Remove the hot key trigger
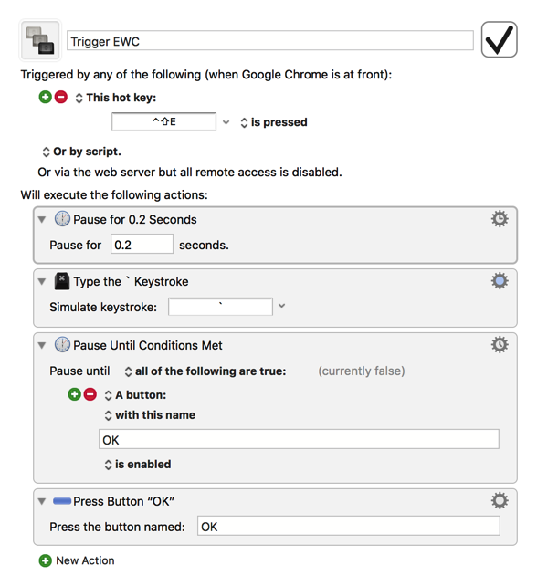 (x=61, y=97)
